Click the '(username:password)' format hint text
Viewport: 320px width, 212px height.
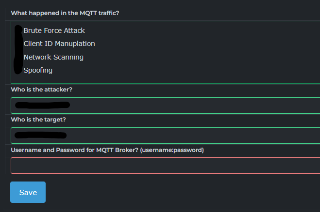click(x=172, y=150)
